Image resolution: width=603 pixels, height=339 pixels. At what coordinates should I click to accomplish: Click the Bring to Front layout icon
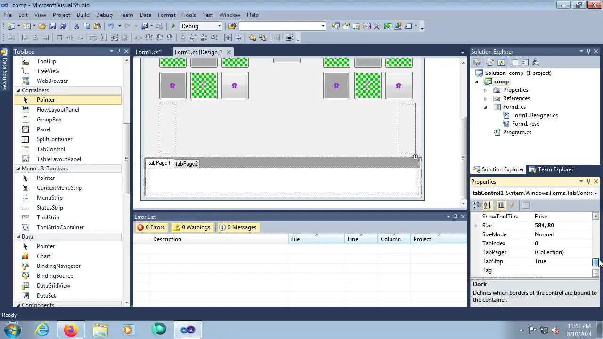(x=252, y=38)
